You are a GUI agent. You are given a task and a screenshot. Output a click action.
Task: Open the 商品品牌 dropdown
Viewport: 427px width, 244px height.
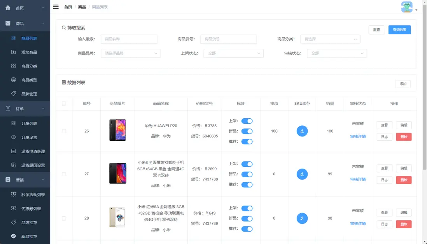pos(131,53)
